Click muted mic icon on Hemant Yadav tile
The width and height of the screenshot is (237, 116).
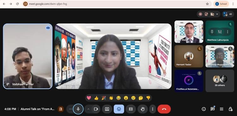coord(199,49)
